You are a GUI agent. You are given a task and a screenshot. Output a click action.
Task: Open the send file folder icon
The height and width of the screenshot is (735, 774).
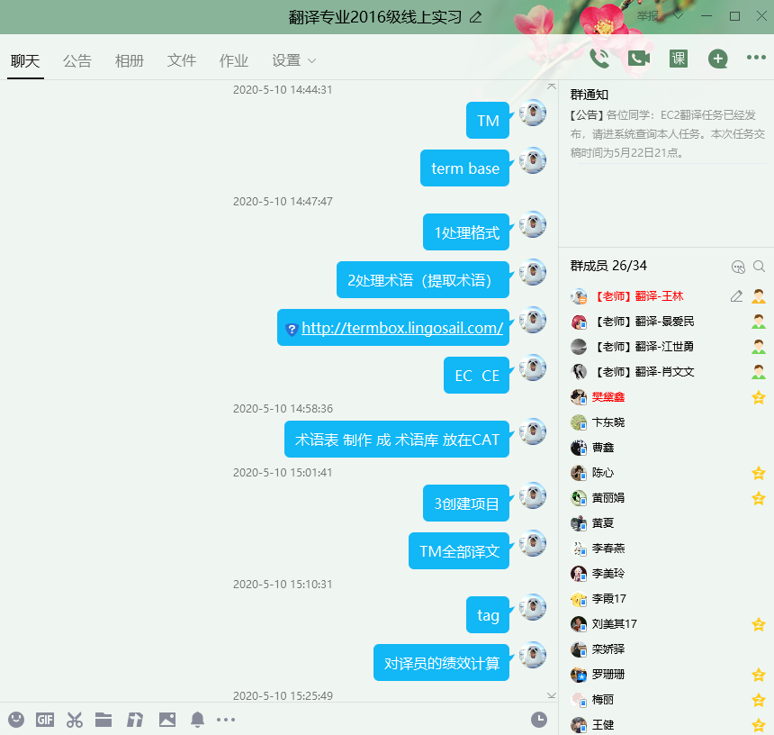(103, 720)
